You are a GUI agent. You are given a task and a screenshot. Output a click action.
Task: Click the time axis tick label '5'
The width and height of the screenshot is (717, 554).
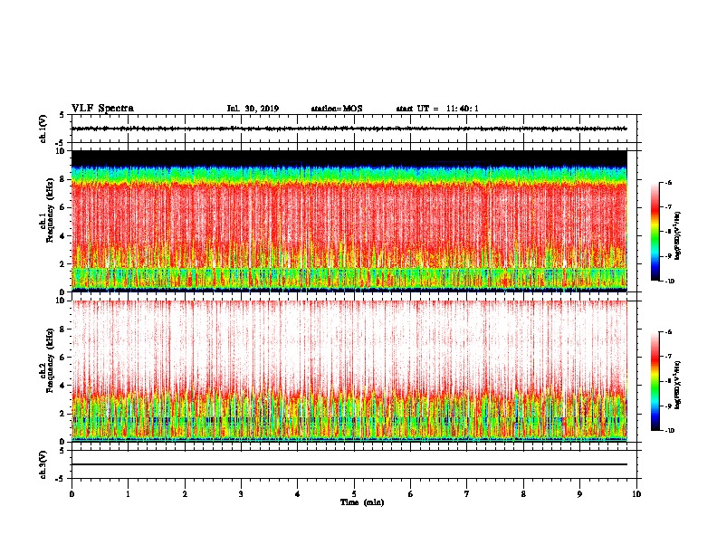click(x=354, y=494)
